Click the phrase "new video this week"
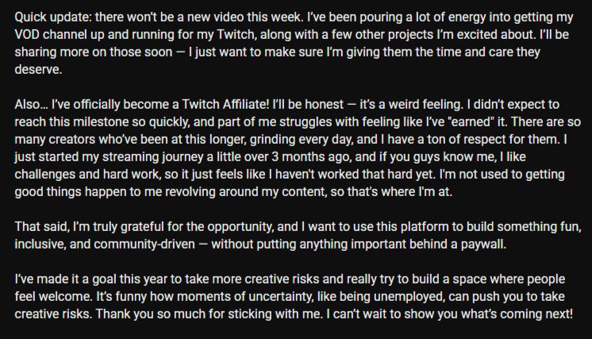This screenshot has width=592, height=339. [244, 17]
